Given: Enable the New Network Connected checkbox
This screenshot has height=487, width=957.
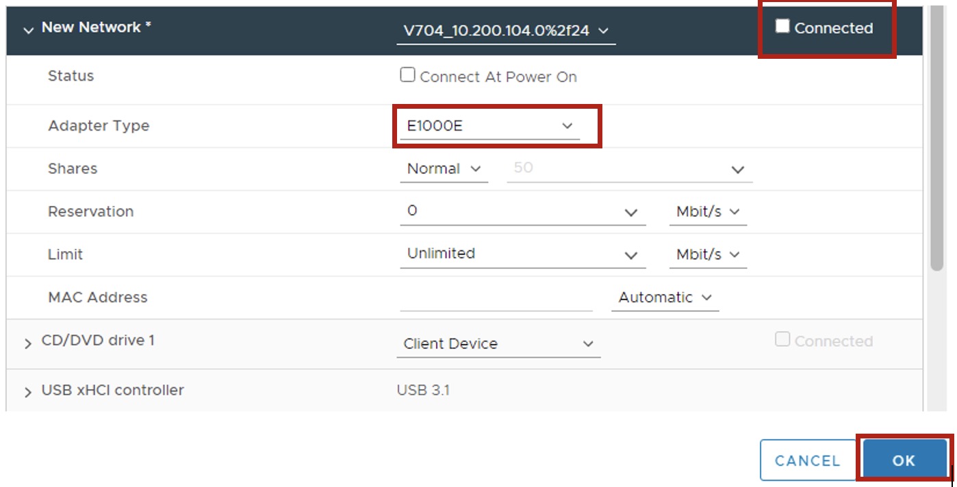Looking at the screenshot, I should 782,27.
